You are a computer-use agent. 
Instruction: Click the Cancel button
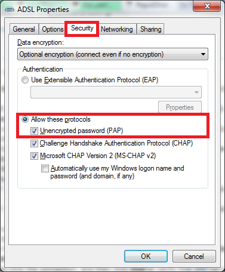click(194, 256)
